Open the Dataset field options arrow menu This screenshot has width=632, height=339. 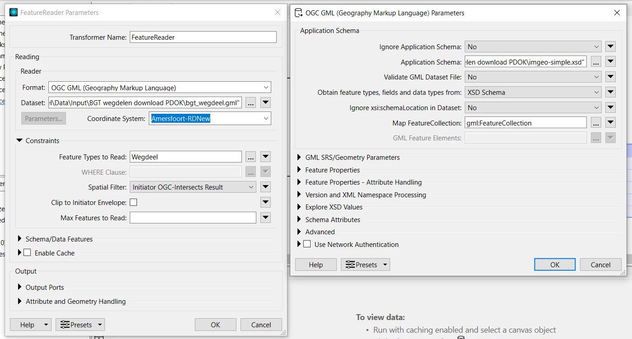point(266,103)
